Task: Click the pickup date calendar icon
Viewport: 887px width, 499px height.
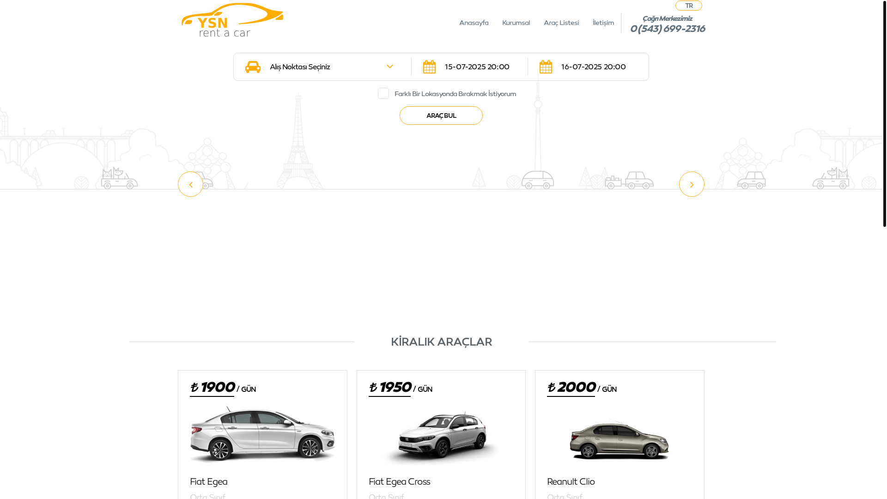Action: 429,67
